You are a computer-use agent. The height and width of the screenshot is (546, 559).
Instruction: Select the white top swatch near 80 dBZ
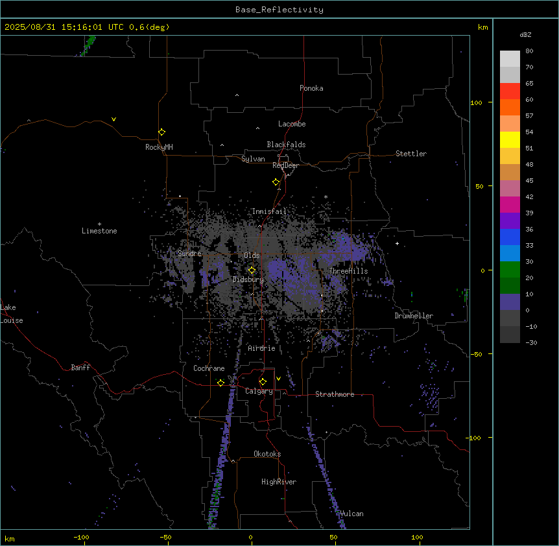pos(510,59)
